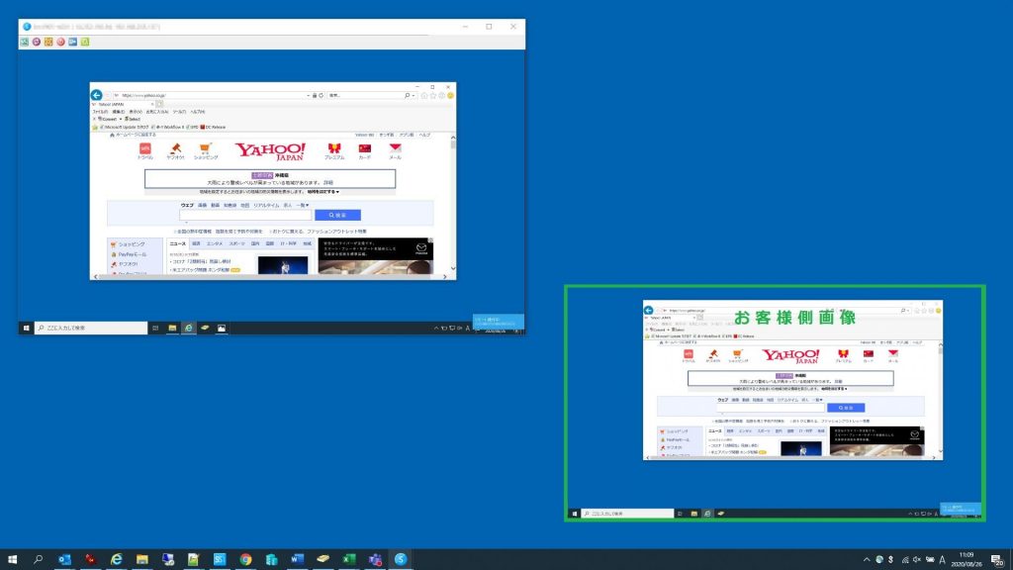
Task: Click Task View on the remote viewer's taskbar
Action: coord(155,329)
